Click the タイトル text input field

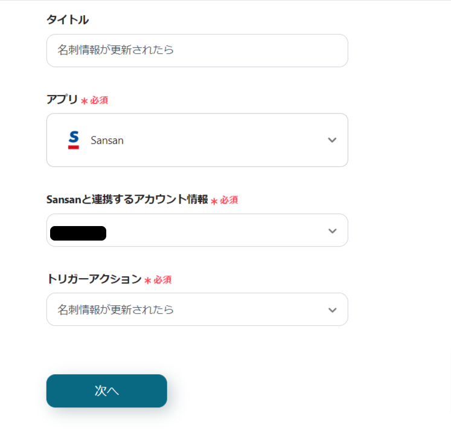[197, 50]
